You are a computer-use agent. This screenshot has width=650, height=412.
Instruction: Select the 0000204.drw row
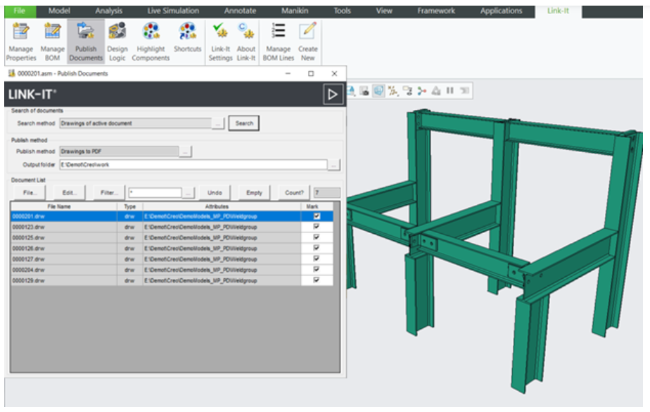172,270
